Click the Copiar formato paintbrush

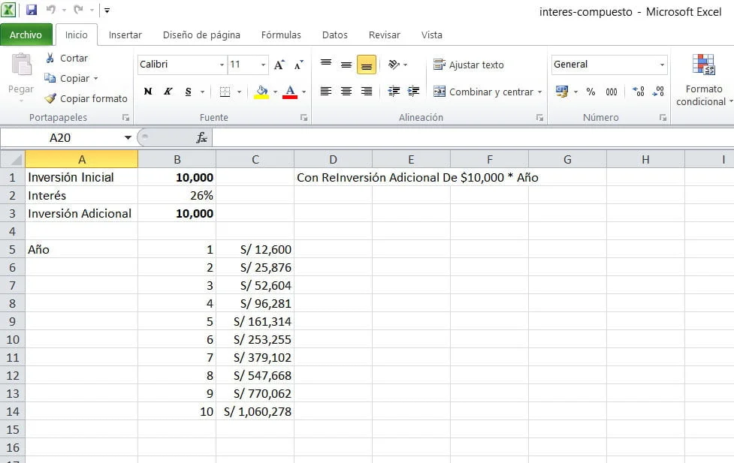pyautogui.click(x=50, y=98)
